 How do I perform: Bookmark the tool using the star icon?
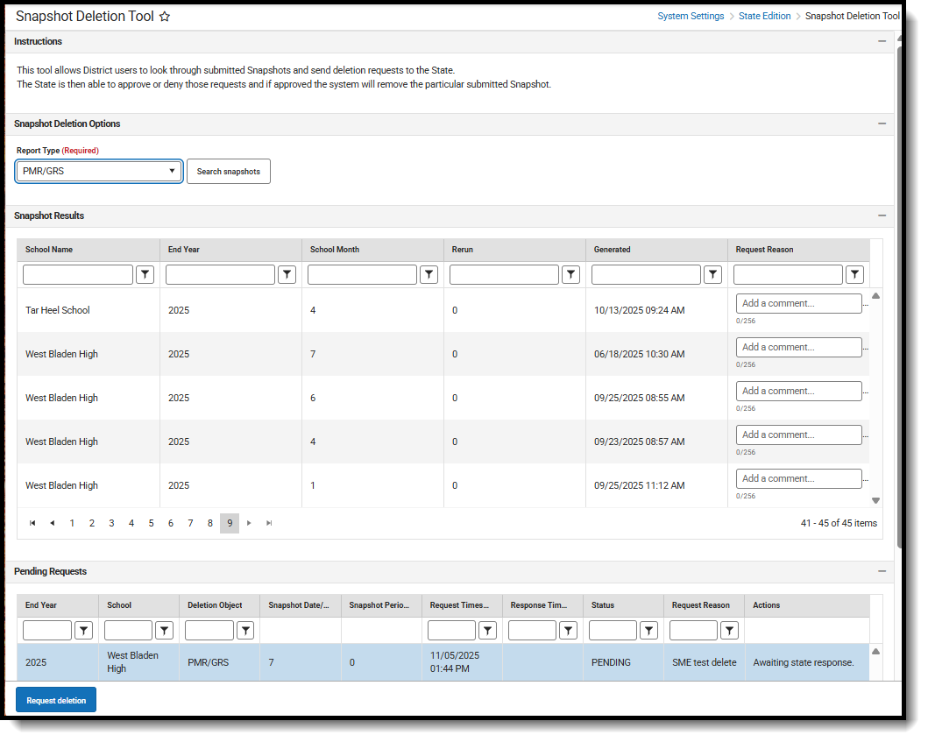[x=165, y=16]
